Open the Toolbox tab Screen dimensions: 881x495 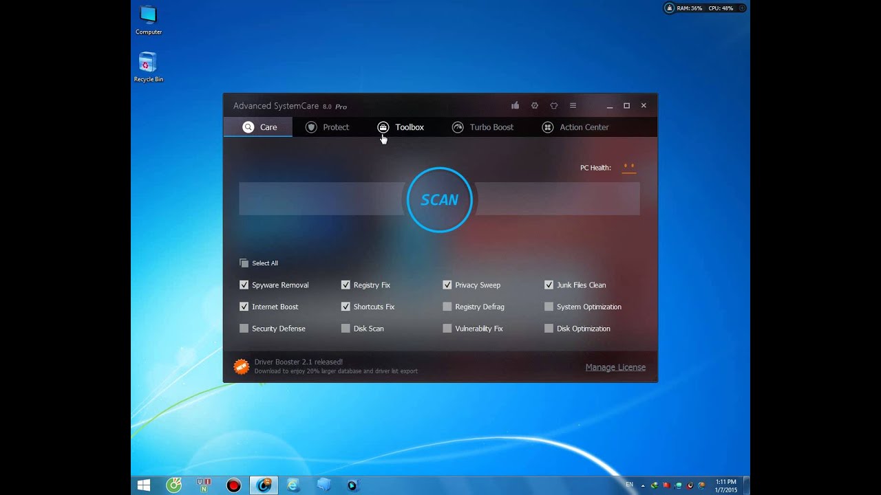point(401,127)
